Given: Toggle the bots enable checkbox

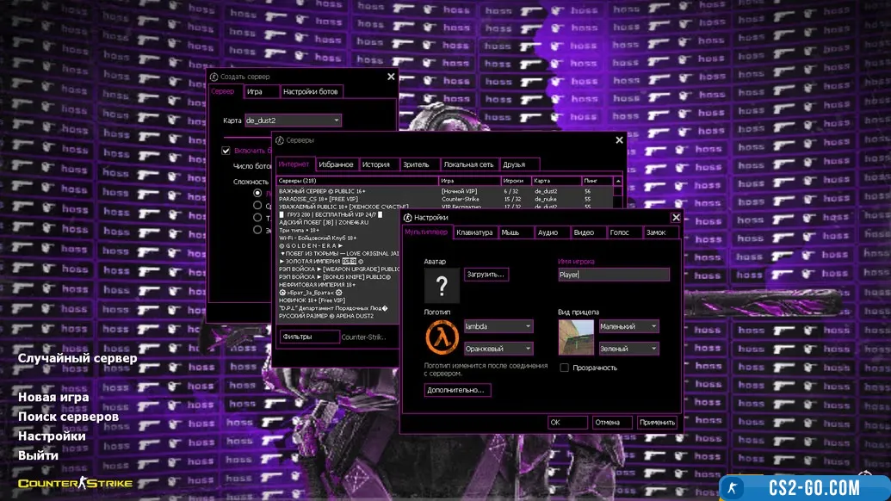Looking at the screenshot, I should tap(226, 151).
